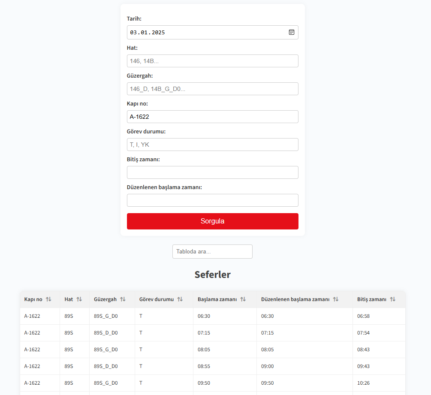Click the Tarih date field showing 03.01.2025
Screen dimensions: 431x395
tap(206, 33)
